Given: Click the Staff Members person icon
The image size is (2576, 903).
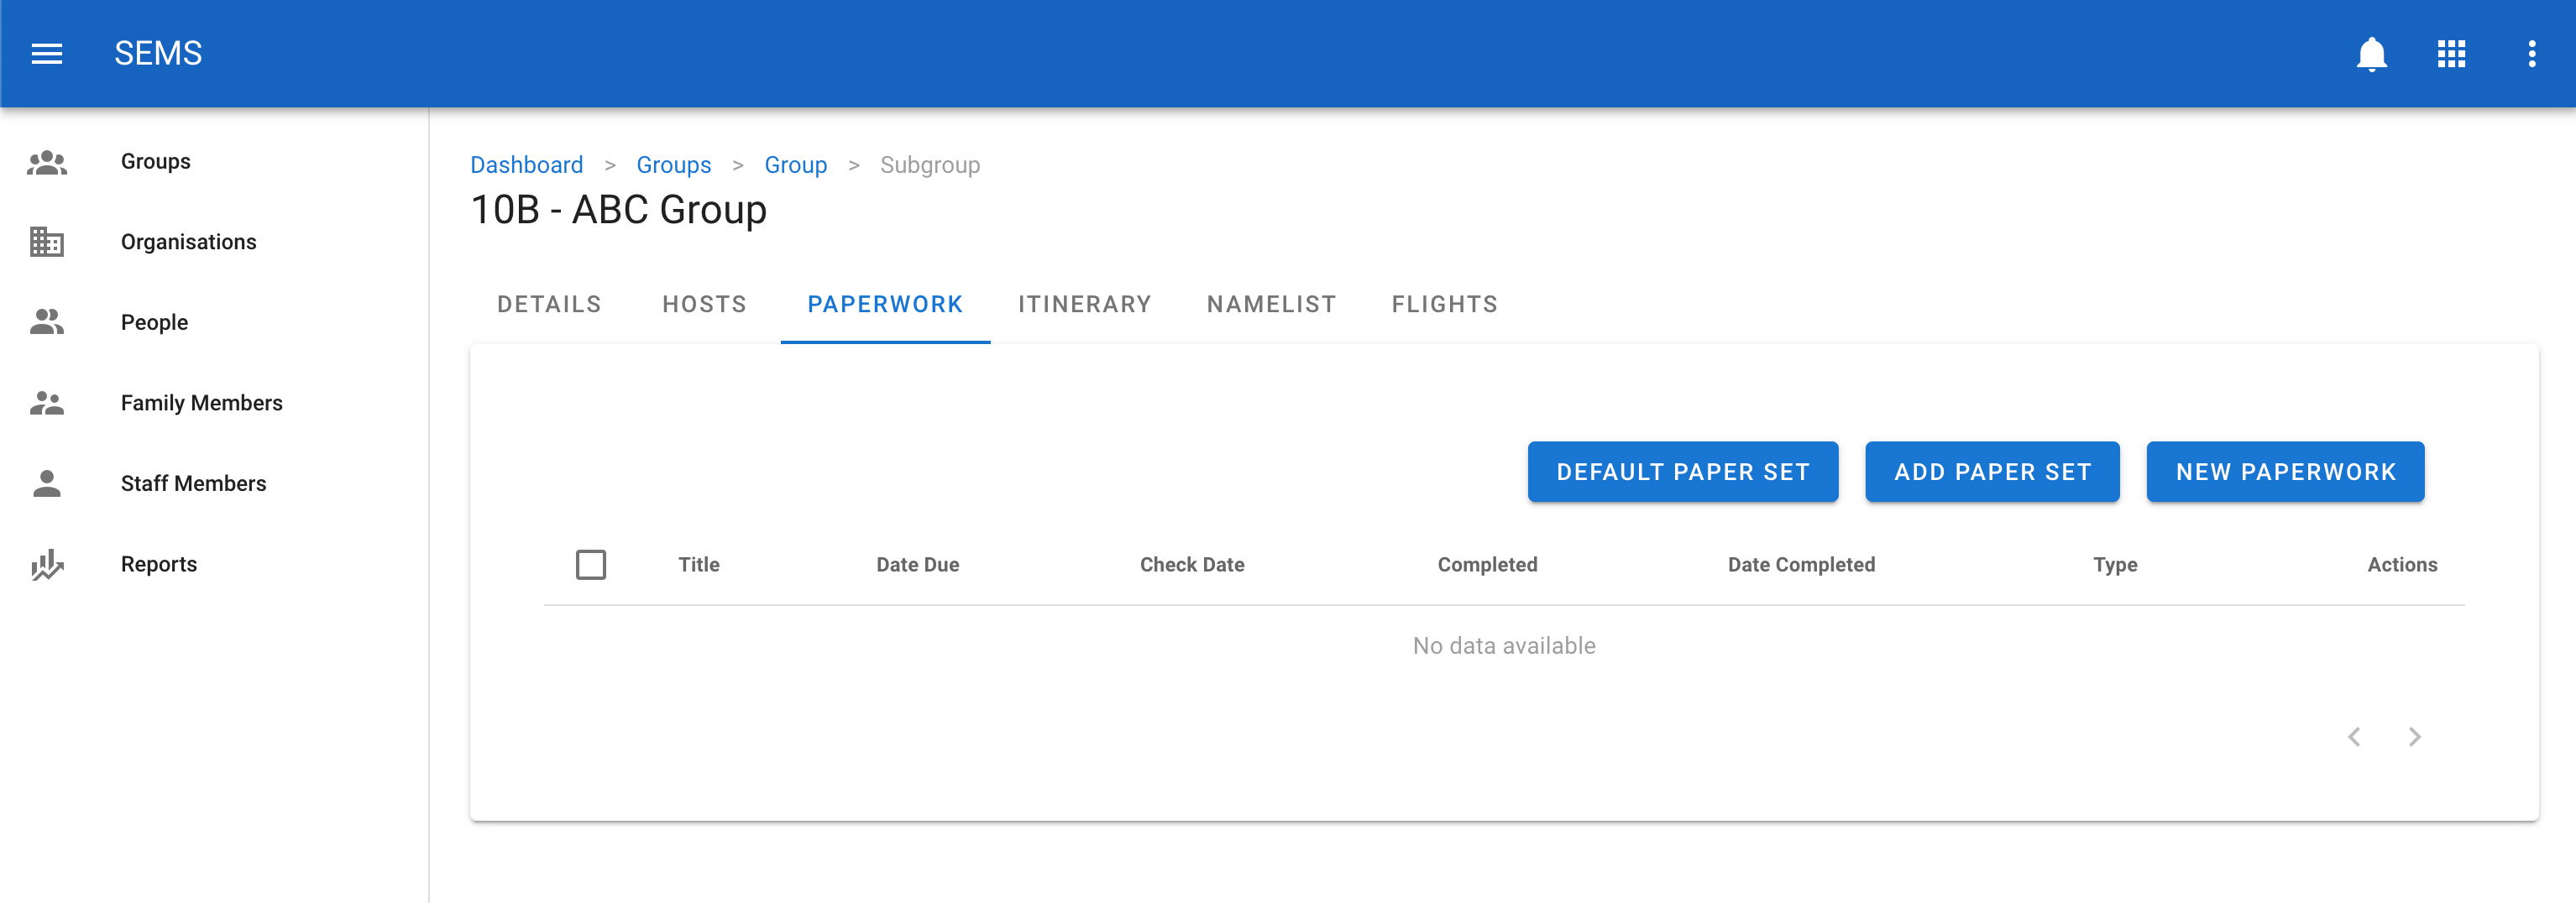Looking at the screenshot, I should click(47, 484).
